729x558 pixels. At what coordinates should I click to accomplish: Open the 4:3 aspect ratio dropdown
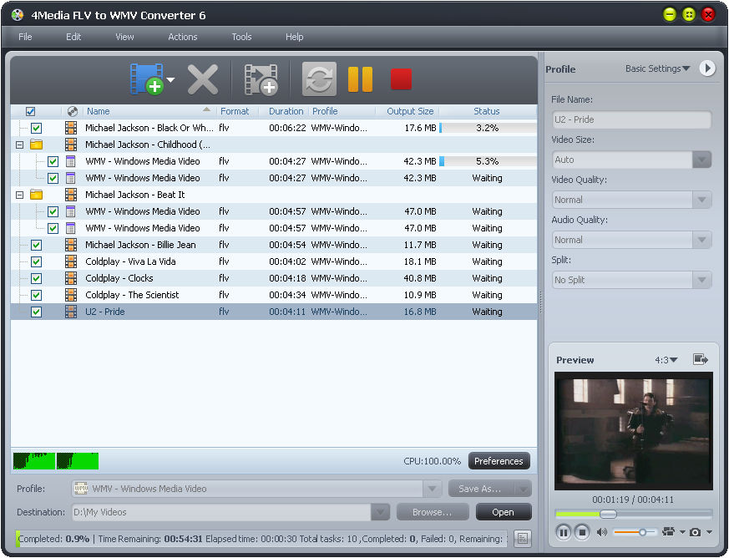666,359
